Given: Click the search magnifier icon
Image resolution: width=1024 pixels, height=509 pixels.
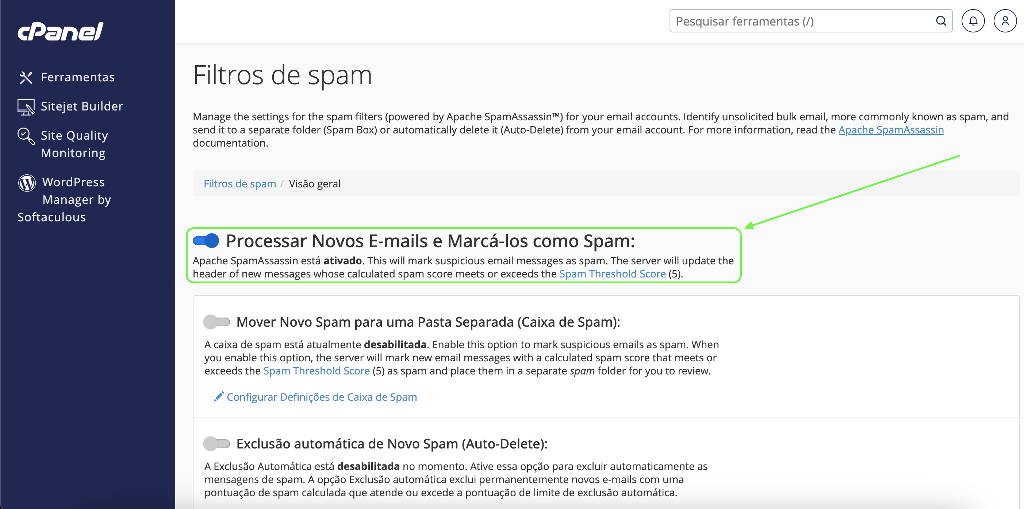Looking at the screenshot, I should 941,21.
